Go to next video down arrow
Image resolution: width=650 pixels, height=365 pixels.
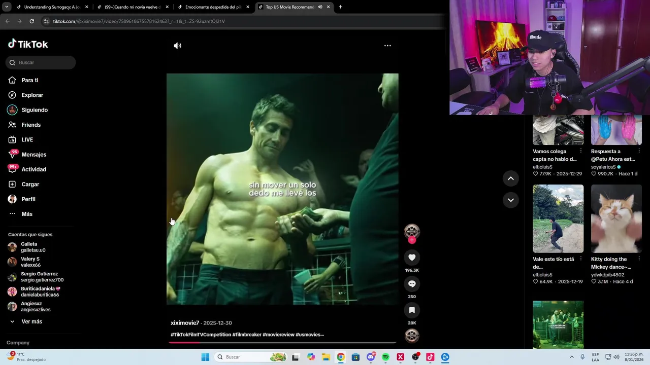click(x=511, y=200)
